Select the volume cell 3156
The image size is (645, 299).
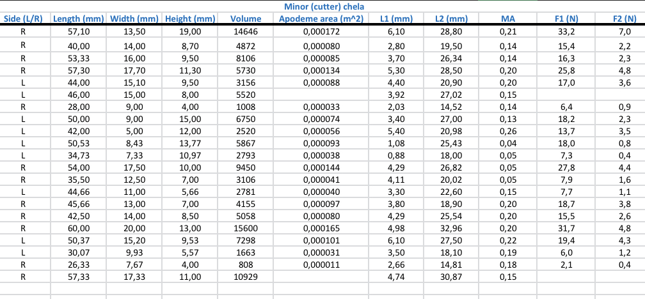click(x=246, y=82)
